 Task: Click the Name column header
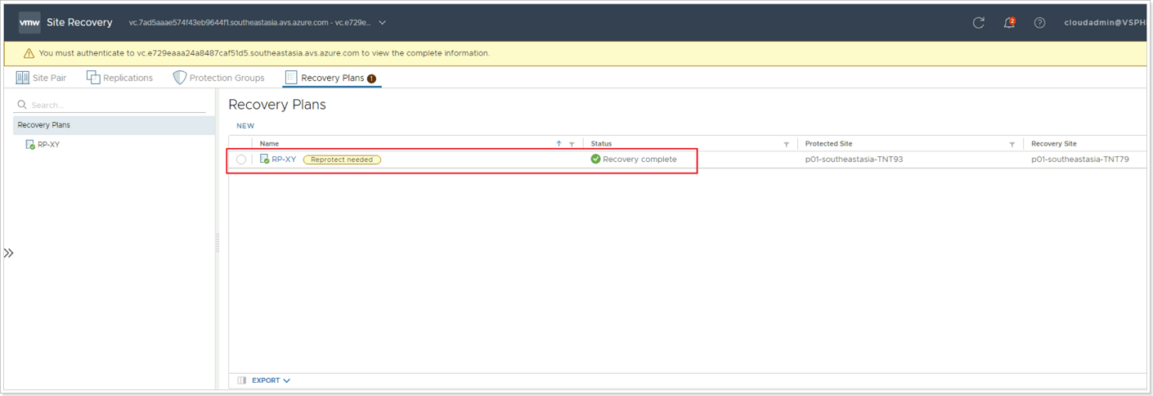click(269, 144)
